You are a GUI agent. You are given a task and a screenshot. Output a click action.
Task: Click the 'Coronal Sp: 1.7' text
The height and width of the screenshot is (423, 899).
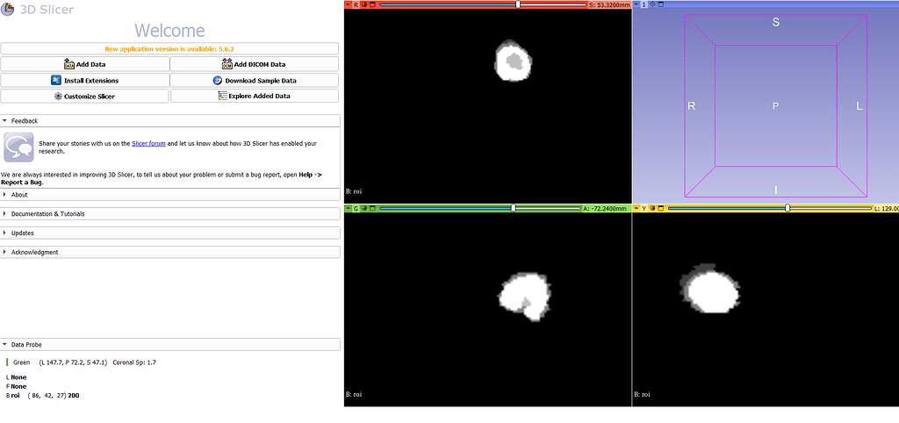(x=134, y=362)
